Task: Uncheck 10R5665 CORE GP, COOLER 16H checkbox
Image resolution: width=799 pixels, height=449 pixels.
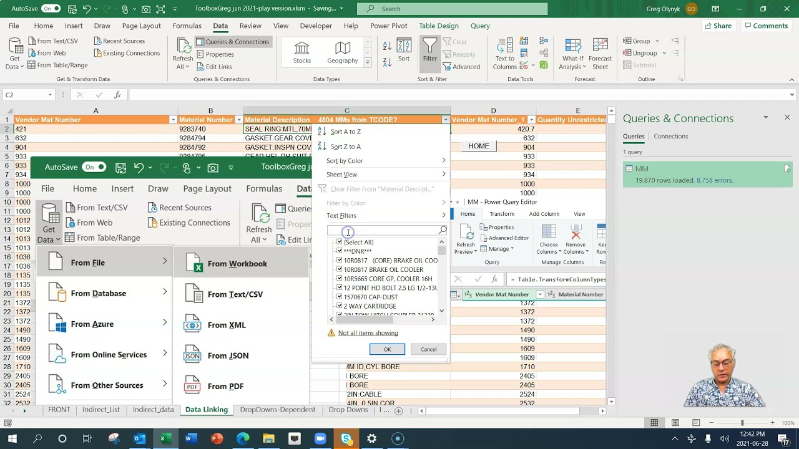Action: point(340,279)
